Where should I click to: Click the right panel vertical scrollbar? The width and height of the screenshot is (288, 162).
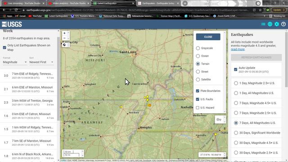click(286, 60)
